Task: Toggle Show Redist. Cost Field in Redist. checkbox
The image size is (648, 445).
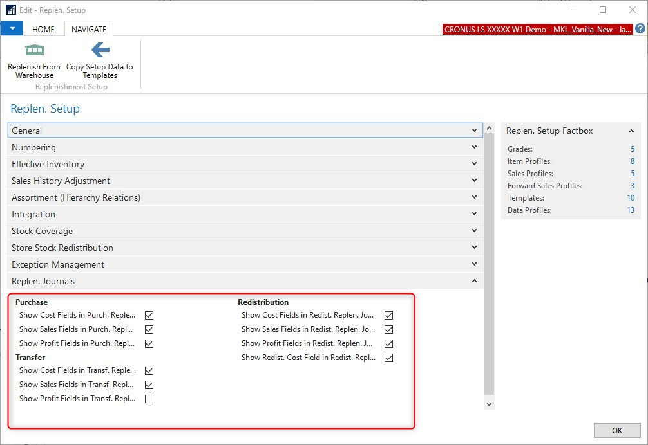Action: tap(388, 358)
